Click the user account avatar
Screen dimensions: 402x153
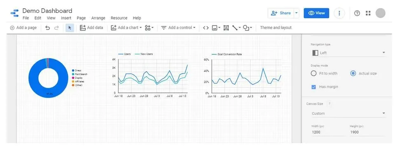pos(381,13)
